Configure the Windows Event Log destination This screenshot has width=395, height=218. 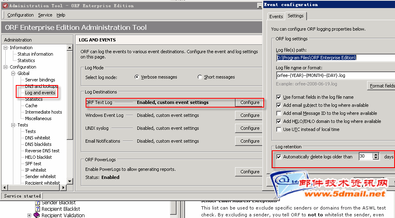point(250,115)
